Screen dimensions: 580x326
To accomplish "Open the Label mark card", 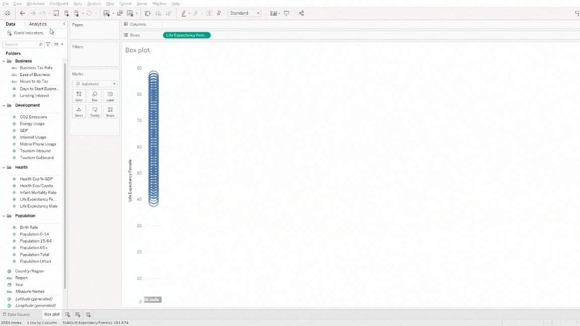I will pos(110,96).
